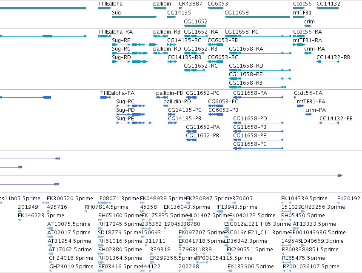
Task: Click EST RE65475.5prime
Action: [286, 262]
